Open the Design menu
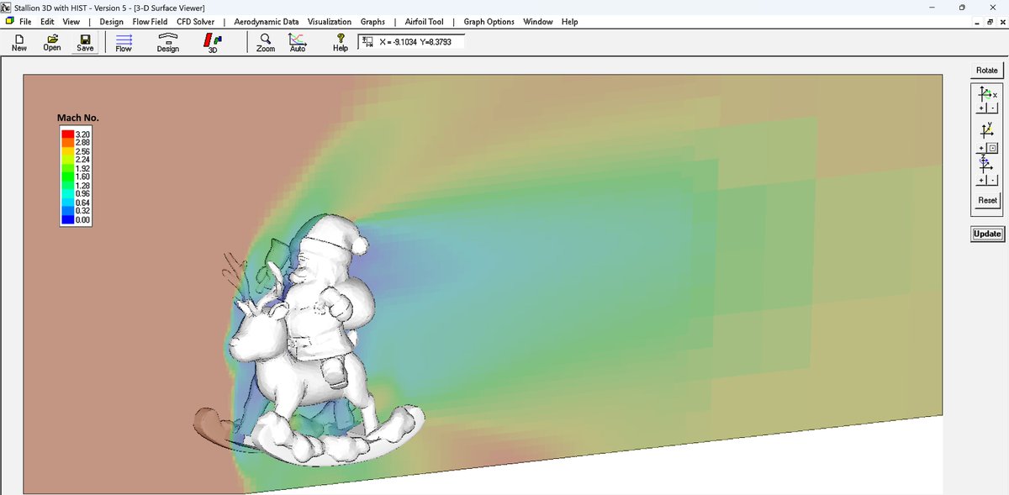Screen dimensions: 1009x495 click(111, 22)
